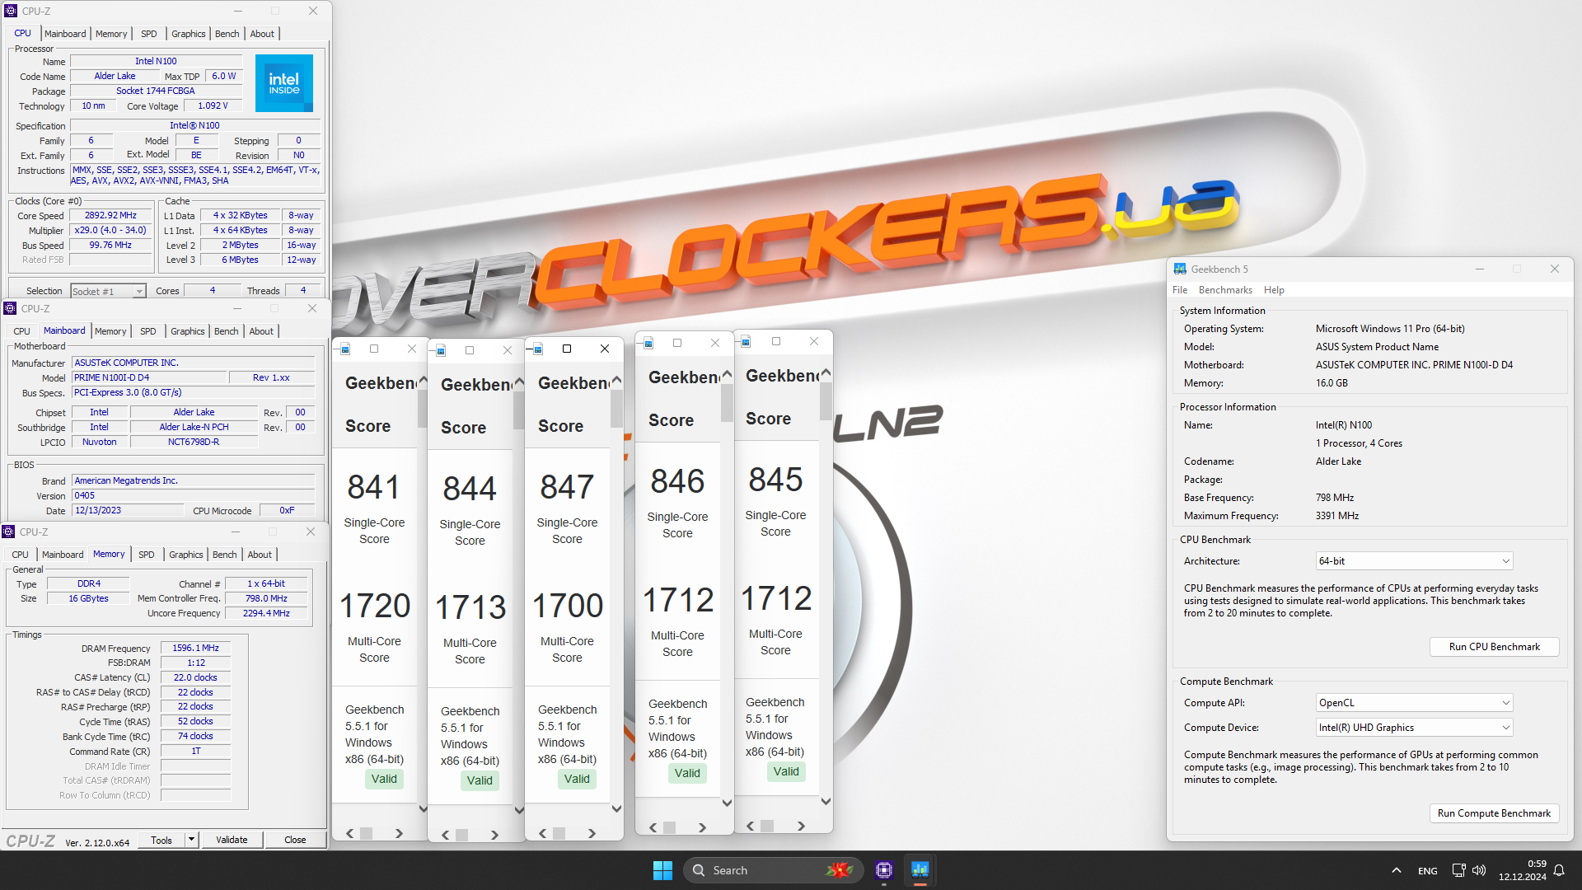Click the vertical scrollbar thumb in the 846-score window
The width and height of the screenshot is (1582, 890).
[x=727, y=403]
